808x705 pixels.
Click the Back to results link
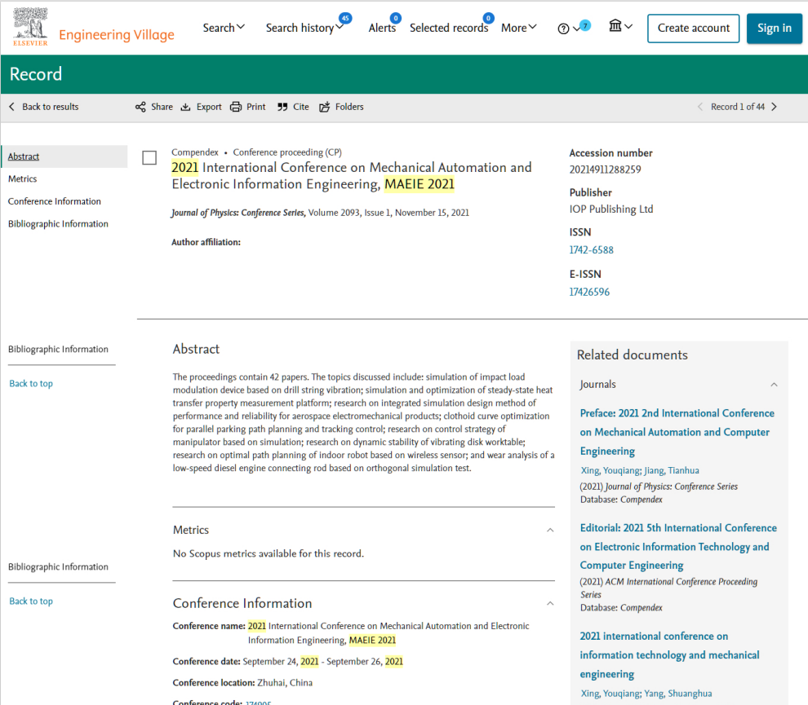(51, 107)
